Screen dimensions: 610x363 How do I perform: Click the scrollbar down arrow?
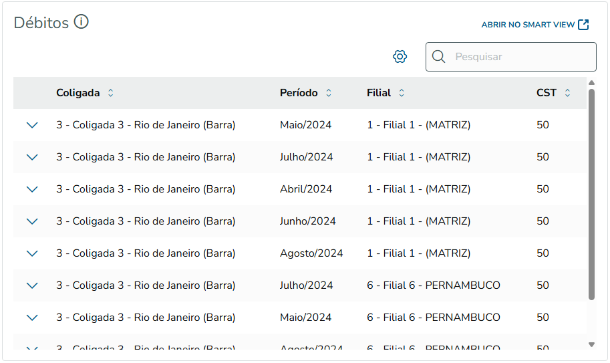click(x=591, y=344)
